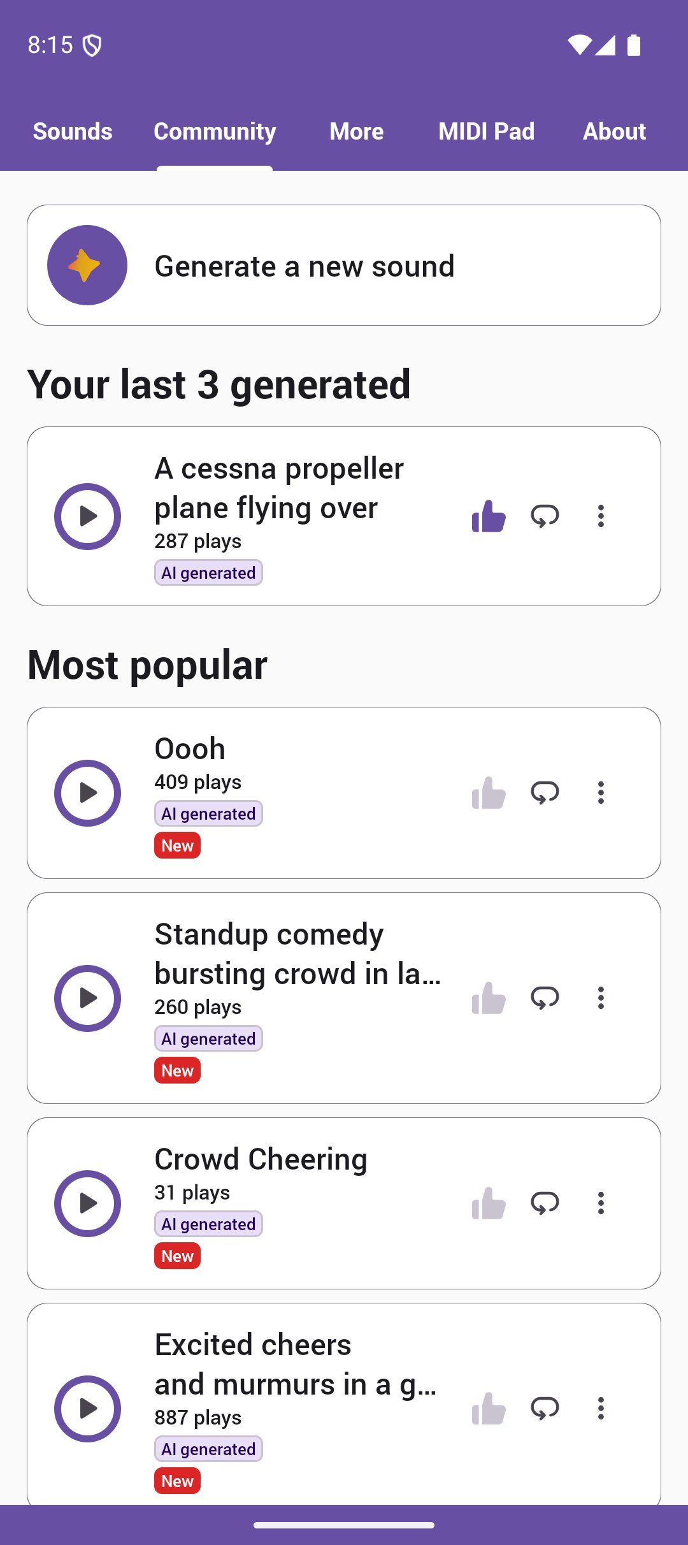Like the Standup comedy crowd sound
This screenshot has width=688, height=1545.
[x=489, y=997]
